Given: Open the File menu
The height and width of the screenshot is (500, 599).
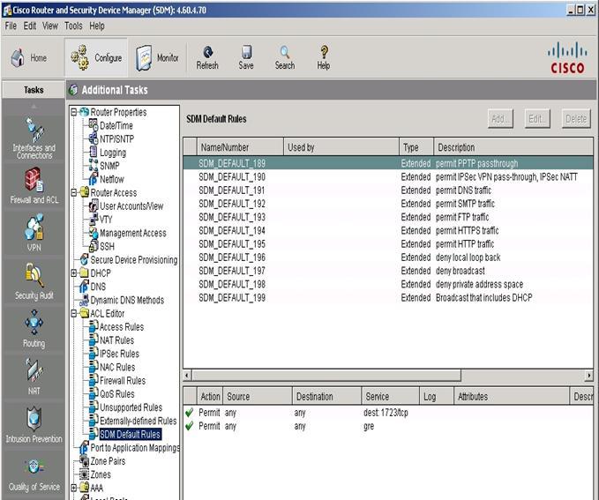Looking at the screenshot, I should (x=11, y=26).
